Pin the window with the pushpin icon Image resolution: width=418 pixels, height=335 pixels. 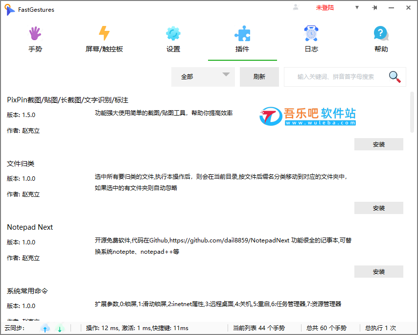point(374,7)
